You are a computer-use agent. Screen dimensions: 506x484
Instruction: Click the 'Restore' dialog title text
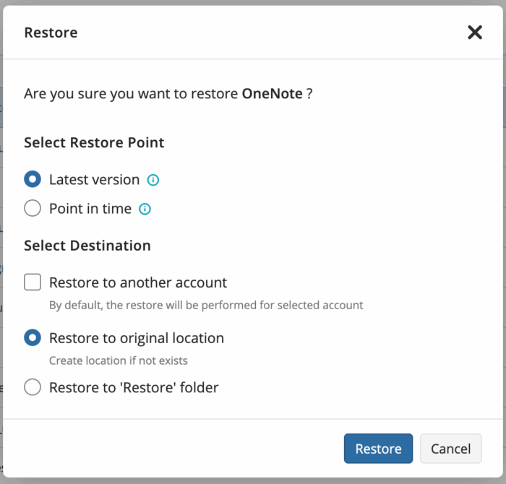coord(51,33)
